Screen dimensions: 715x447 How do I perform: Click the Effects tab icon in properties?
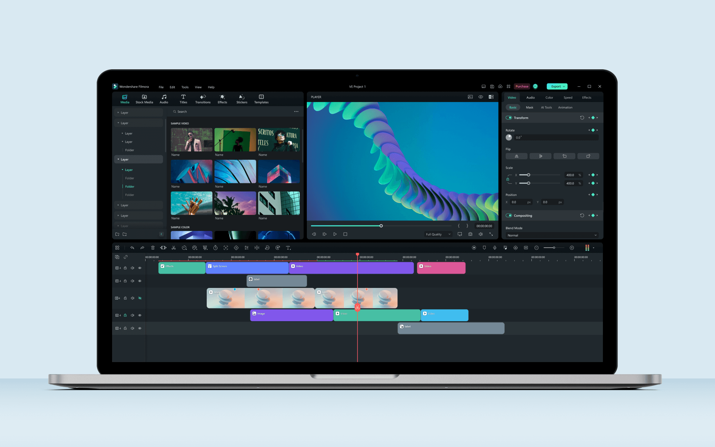tap(587, 97)
